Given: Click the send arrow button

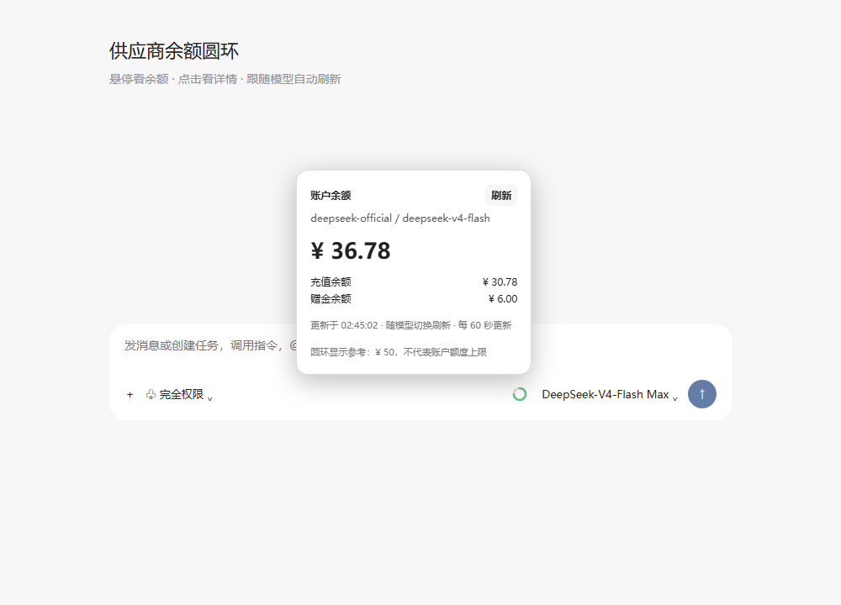Looking at the screenshot, I should (701, 394).
